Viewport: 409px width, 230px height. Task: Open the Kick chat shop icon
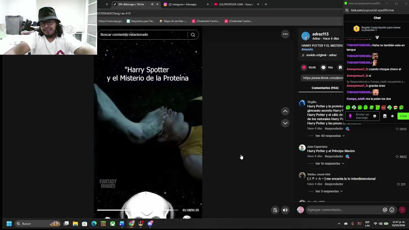point(385,116)
